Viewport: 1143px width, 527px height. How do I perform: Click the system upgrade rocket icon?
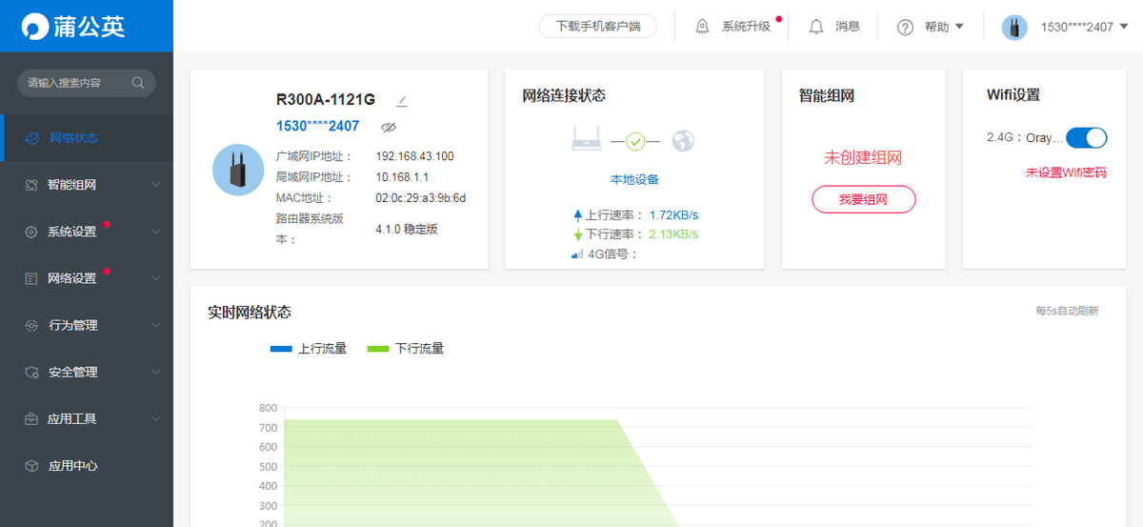(702, 27)
